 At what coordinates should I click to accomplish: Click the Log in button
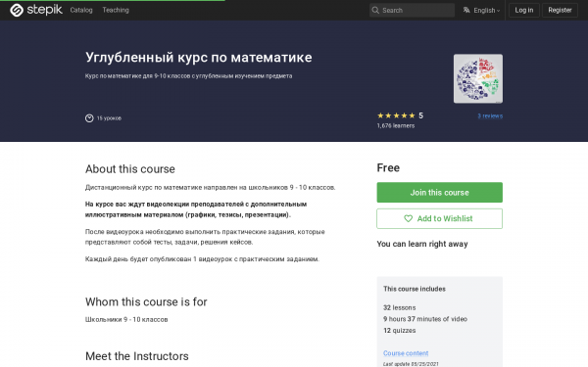pyautogui.click(x=524, y=10)
